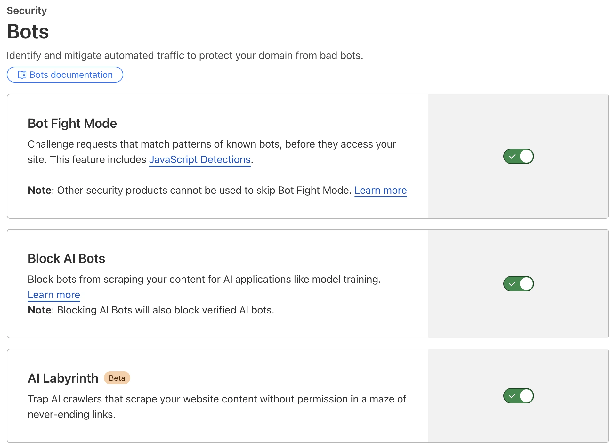Click the Bots page title
616x447 pixels.
pos(28,31)
